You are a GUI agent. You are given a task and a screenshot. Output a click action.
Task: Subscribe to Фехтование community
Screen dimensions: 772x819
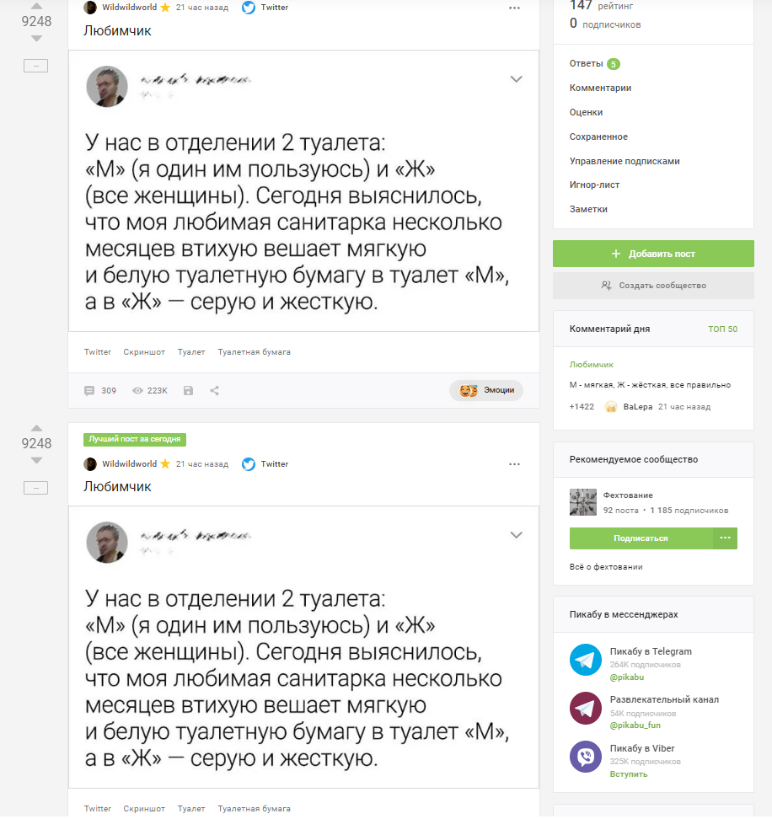(x=641, y=538)
